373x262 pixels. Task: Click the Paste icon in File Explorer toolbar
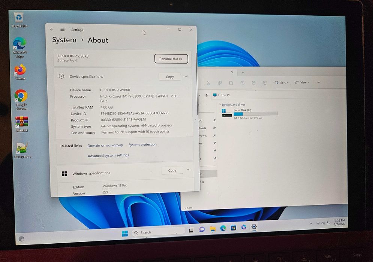click(x=231, y=83)
